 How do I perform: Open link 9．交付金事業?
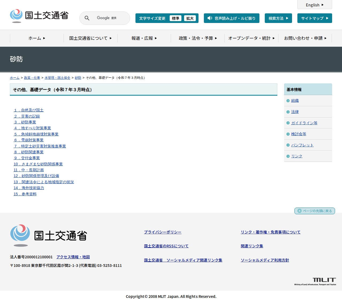pos(27,158)
